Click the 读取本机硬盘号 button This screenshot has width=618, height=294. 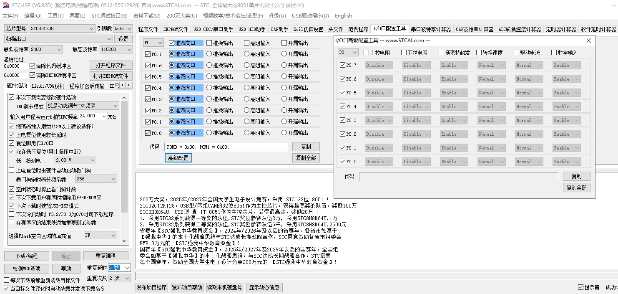[225, 287]
